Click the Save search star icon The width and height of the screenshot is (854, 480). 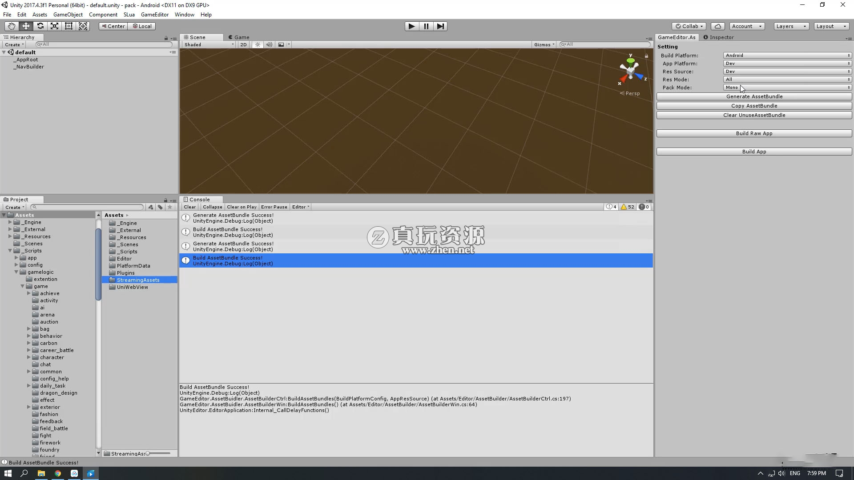pos(169,207)
